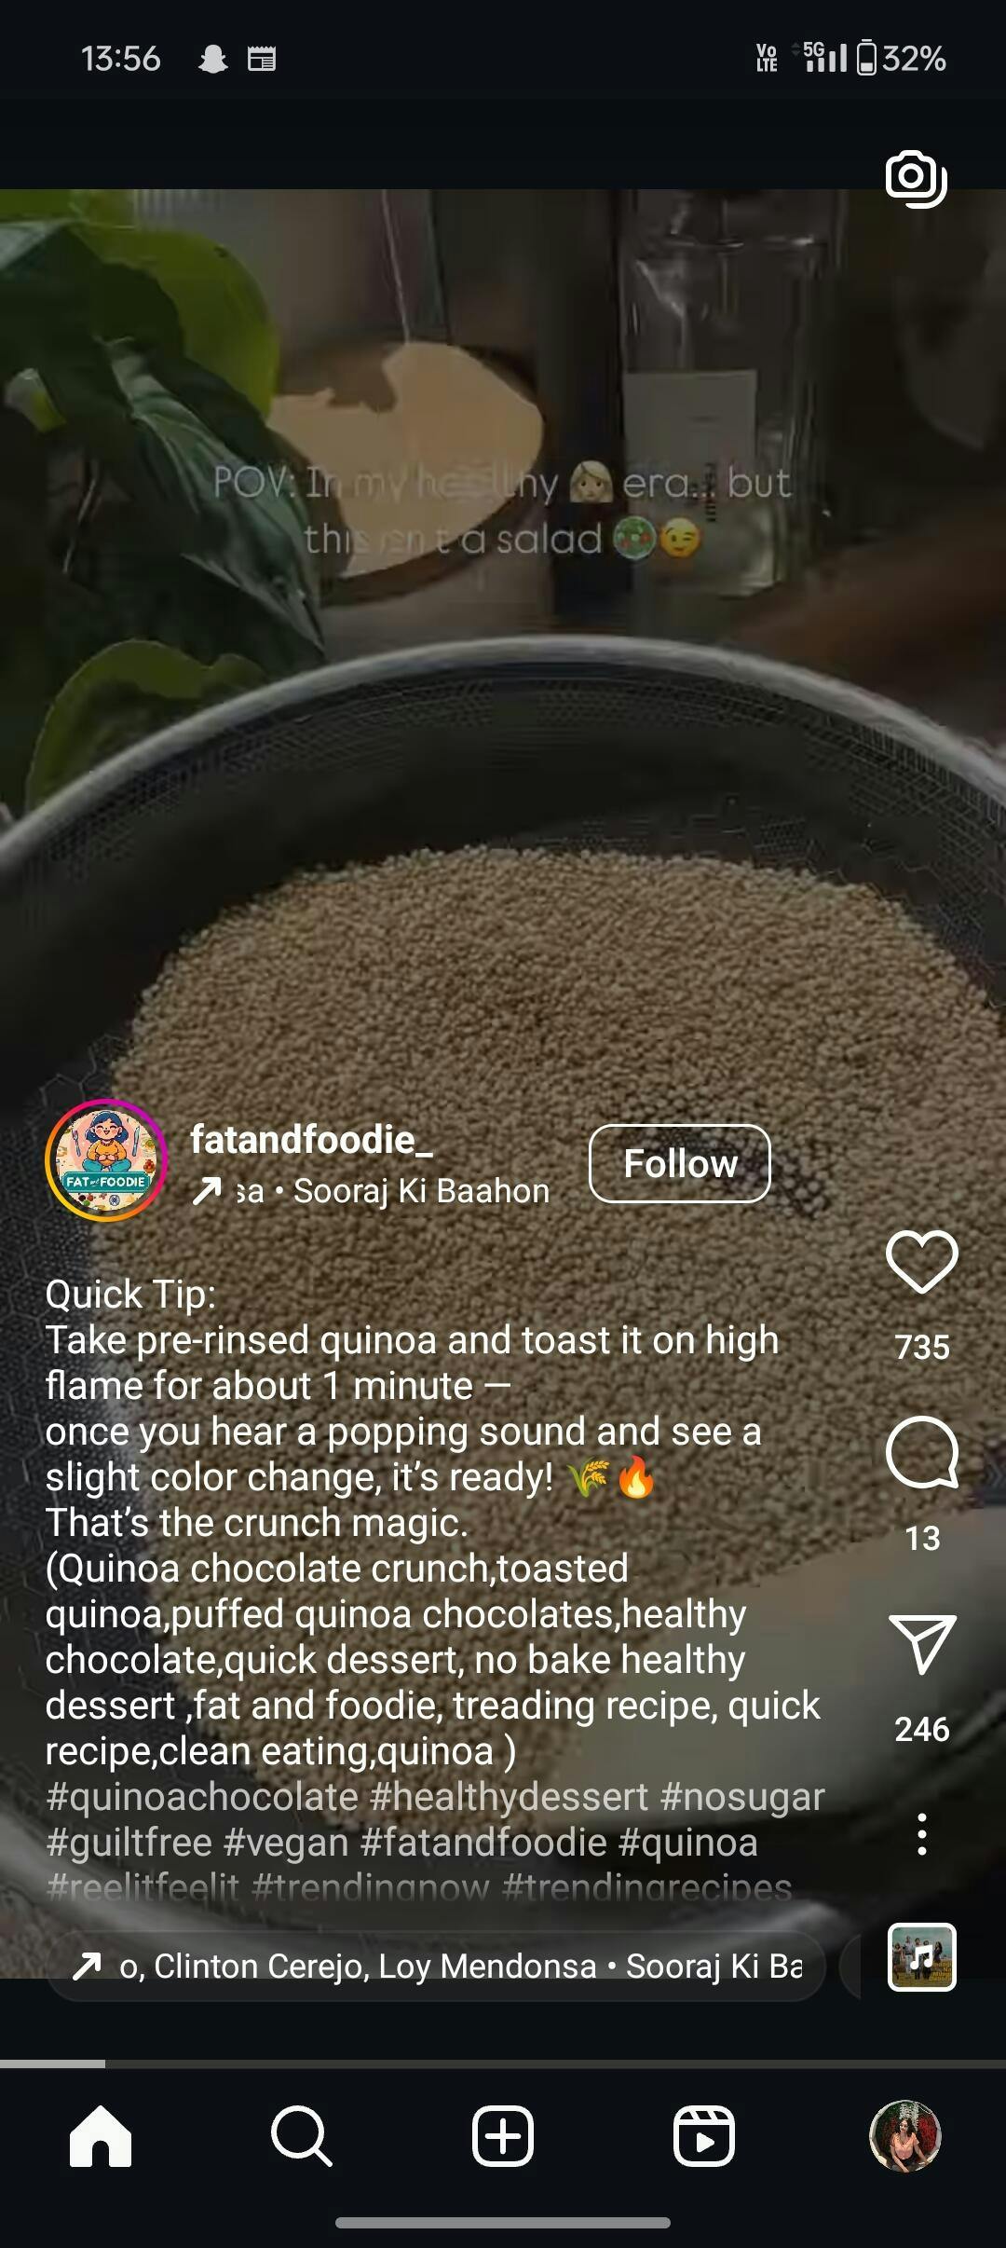Open comments via speech bubble icon
The image size is (1006, 2248).
922,1452
